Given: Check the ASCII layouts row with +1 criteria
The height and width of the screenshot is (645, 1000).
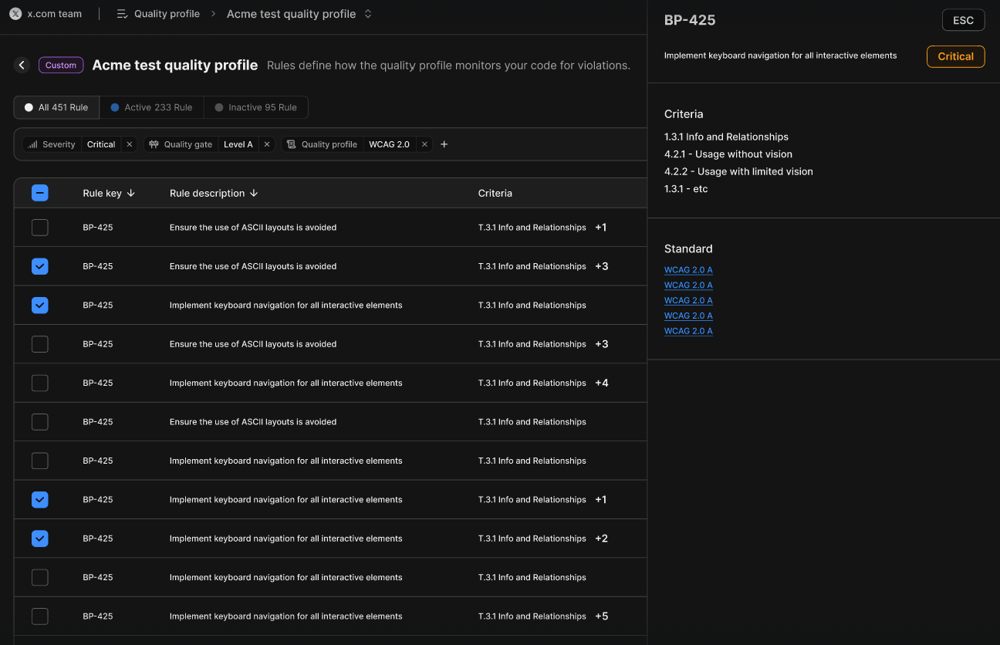Looking at the screenshot, I should tap(40, 228).
